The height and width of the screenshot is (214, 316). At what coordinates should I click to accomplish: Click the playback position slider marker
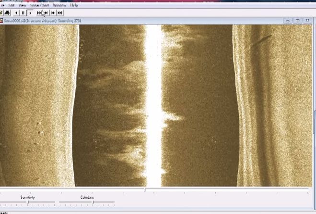(x=145, y=190)
